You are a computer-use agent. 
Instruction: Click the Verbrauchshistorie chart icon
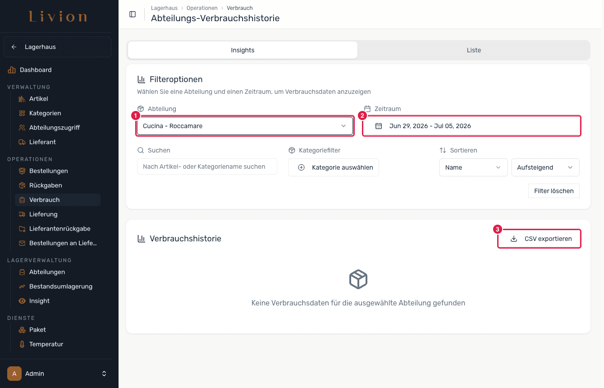coord(141,239)
